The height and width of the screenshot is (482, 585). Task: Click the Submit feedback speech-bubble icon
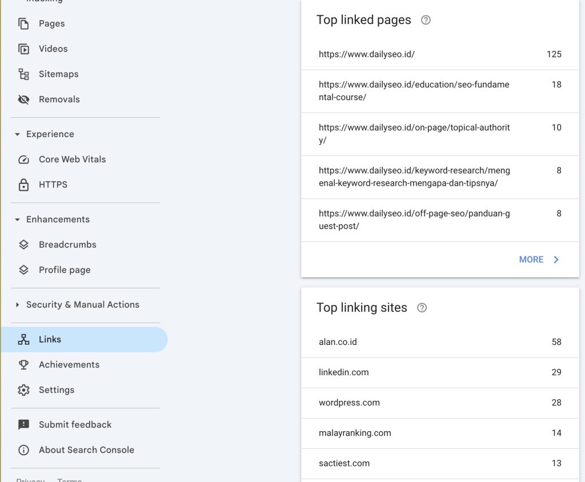point(23,425)
